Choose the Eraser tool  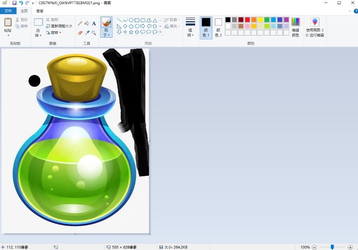click(x=80, y=32)
